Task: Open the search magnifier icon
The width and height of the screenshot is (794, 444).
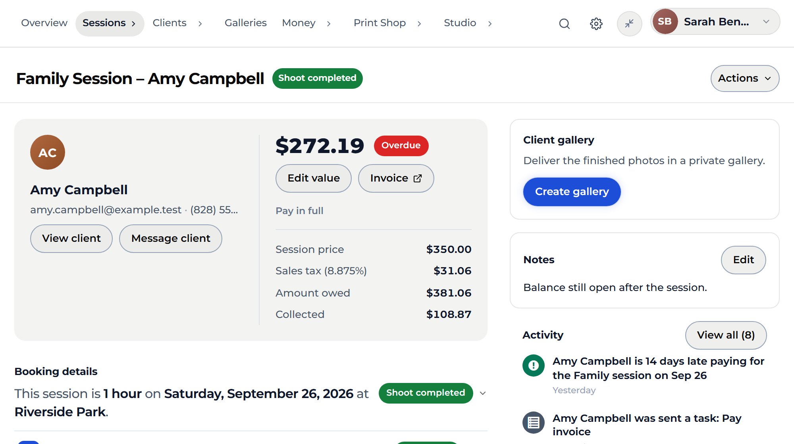Action: [564, 24]
